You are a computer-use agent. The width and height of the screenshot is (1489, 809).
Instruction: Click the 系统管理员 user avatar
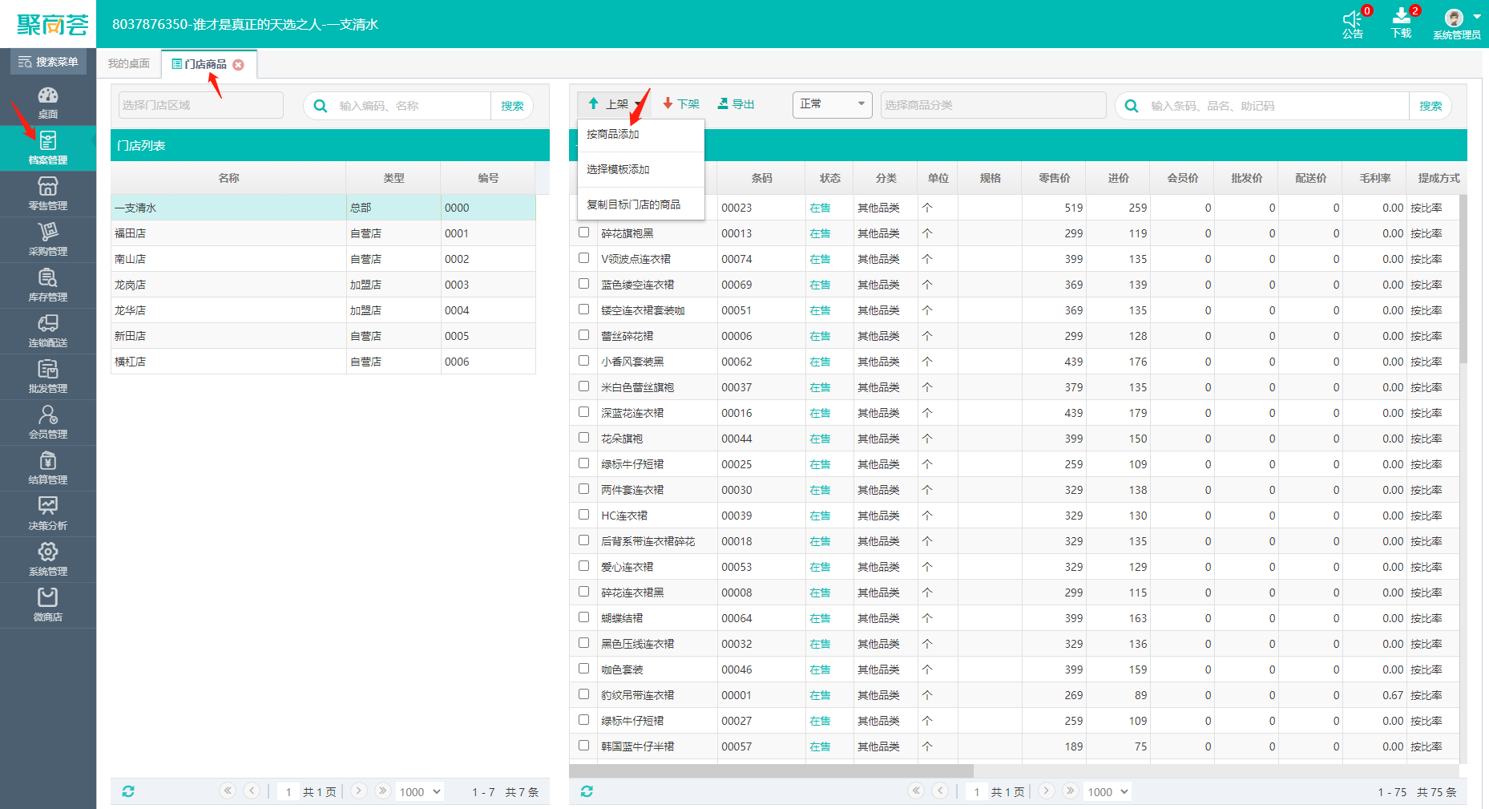coord(1454,18)
